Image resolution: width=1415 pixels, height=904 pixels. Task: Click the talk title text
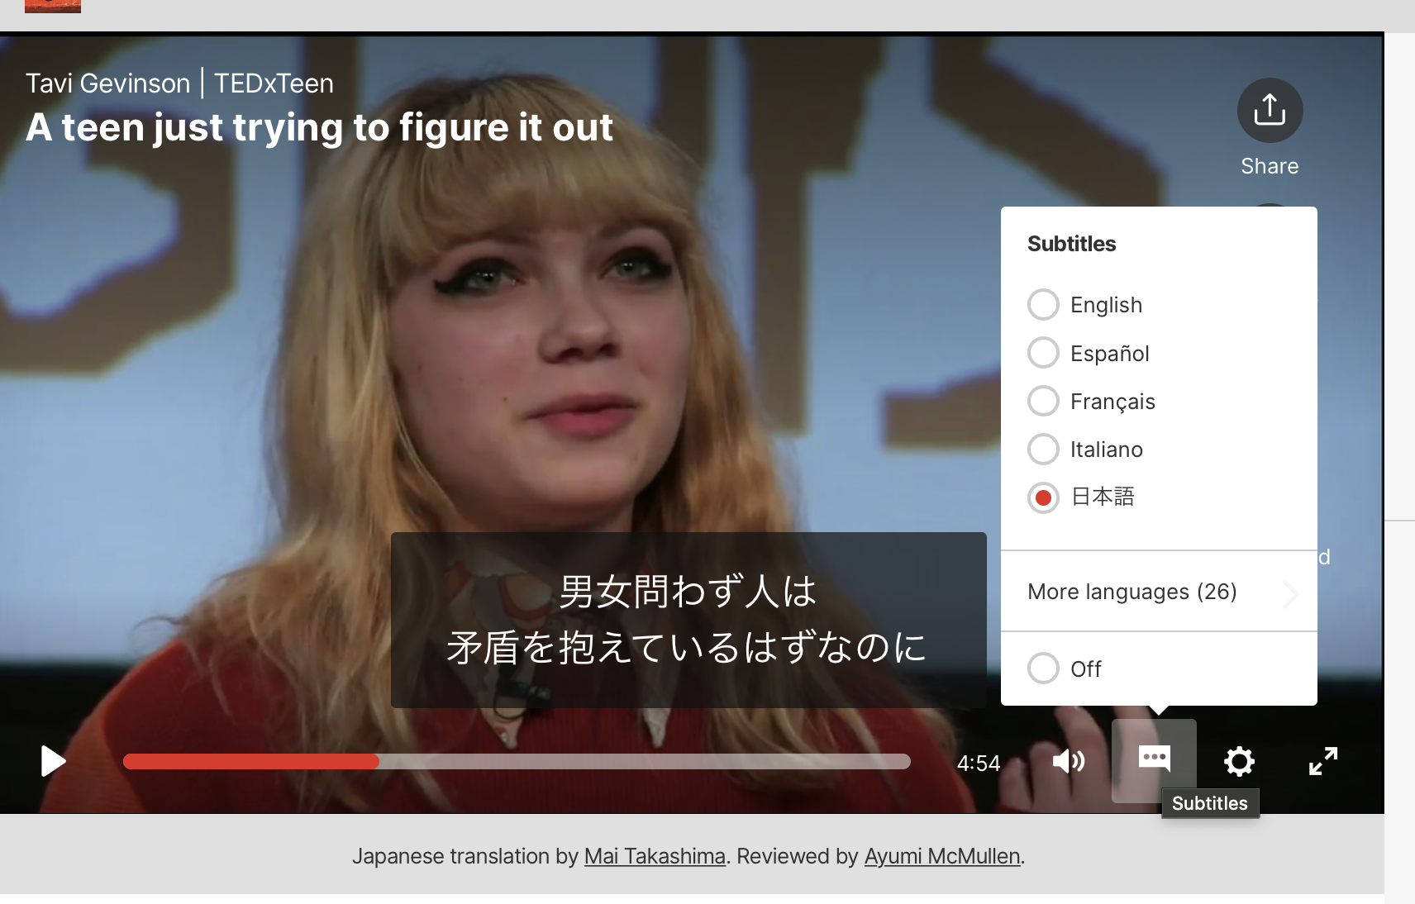319,127
